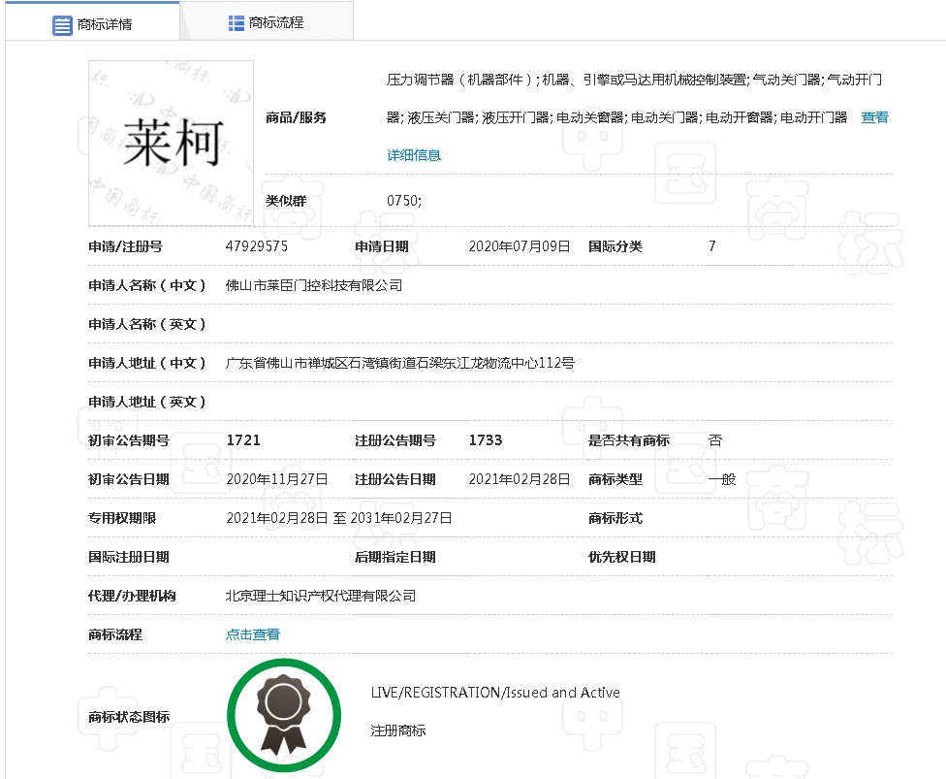This screenshot has height=779, width=946.
Task: Click registration announcement date 2021年02月28日
Action: 520,479
